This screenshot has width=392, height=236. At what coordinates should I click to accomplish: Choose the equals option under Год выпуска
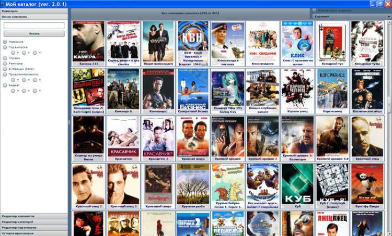tap(13, 53)
